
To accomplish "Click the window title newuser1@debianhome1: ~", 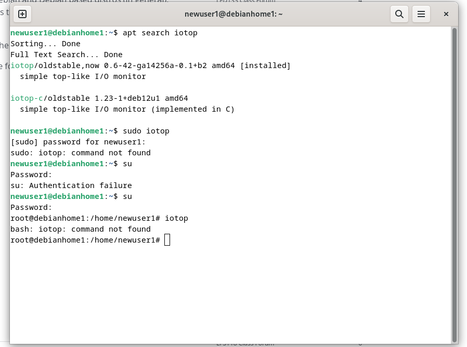I will (233, 14).
